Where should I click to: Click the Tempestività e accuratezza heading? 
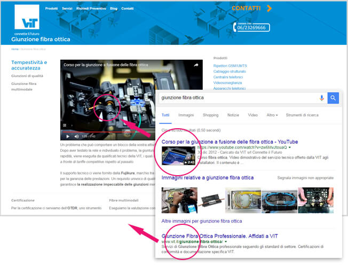tap(29, 65)
